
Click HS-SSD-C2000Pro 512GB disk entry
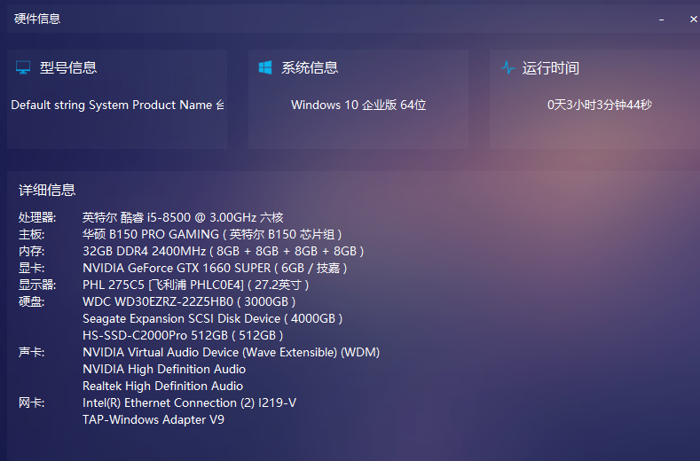click(183, 336)
